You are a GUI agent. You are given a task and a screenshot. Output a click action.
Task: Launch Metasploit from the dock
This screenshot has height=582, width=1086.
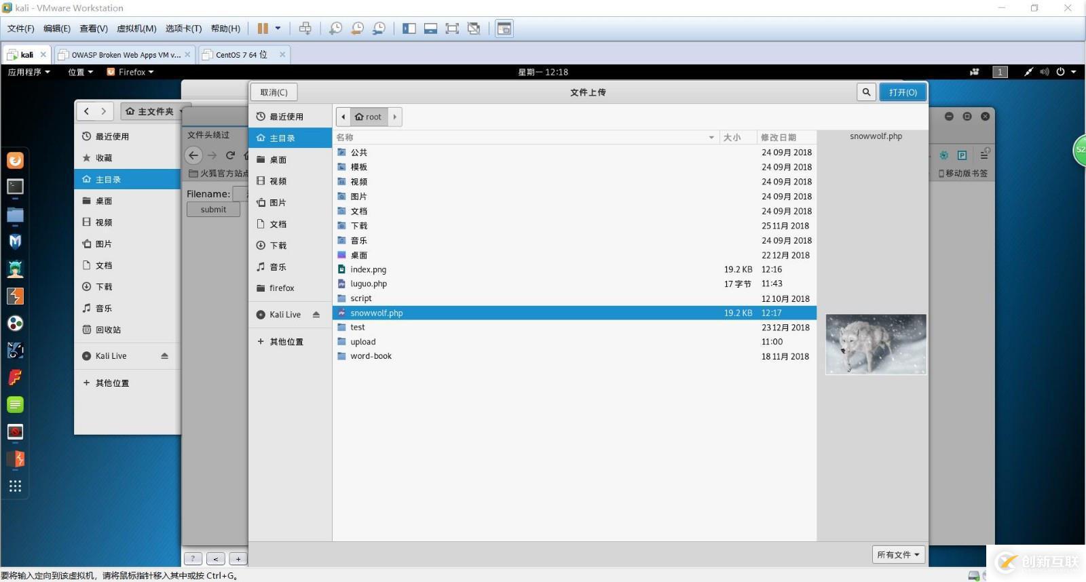click(x=15, y=241)
